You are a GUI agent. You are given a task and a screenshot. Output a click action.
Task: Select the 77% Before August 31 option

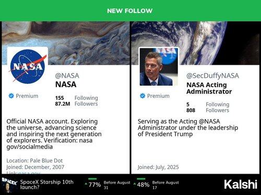tap(108, 185)
